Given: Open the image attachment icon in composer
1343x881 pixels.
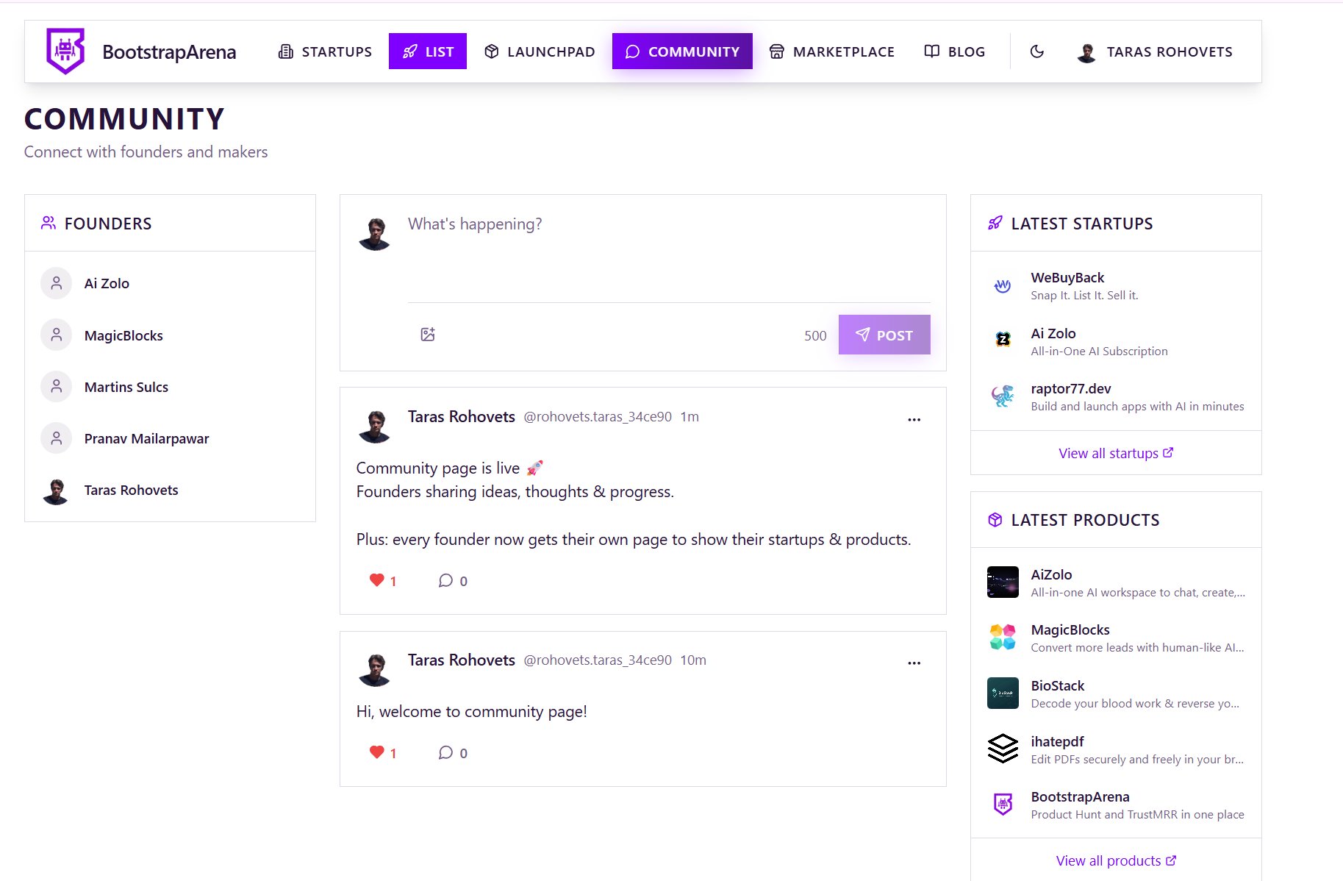Looking at the screenshot, I should pyautogui.click(x=427, y=334).
